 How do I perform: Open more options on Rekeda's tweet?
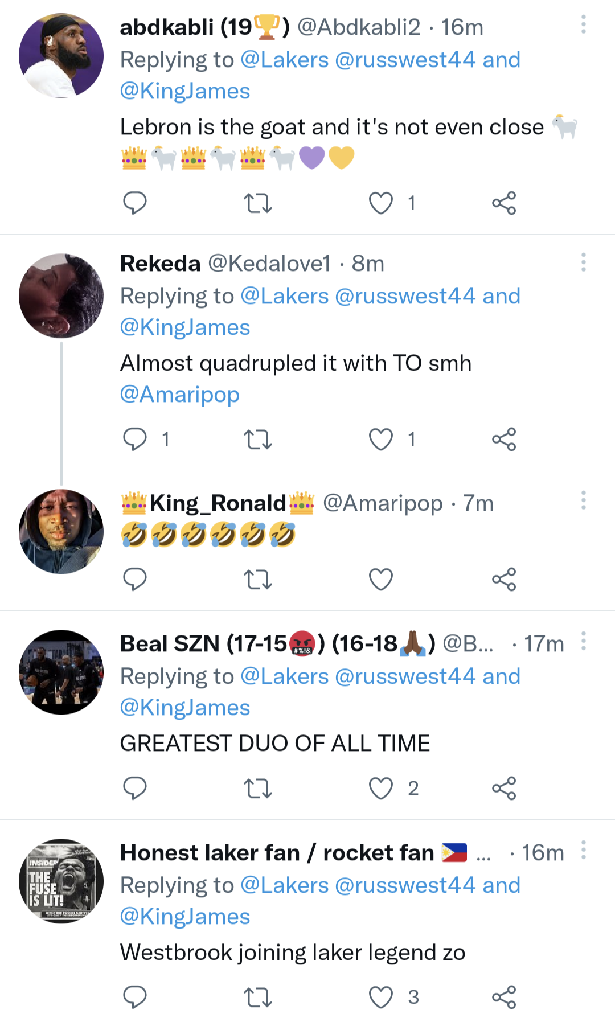point(583,262)
